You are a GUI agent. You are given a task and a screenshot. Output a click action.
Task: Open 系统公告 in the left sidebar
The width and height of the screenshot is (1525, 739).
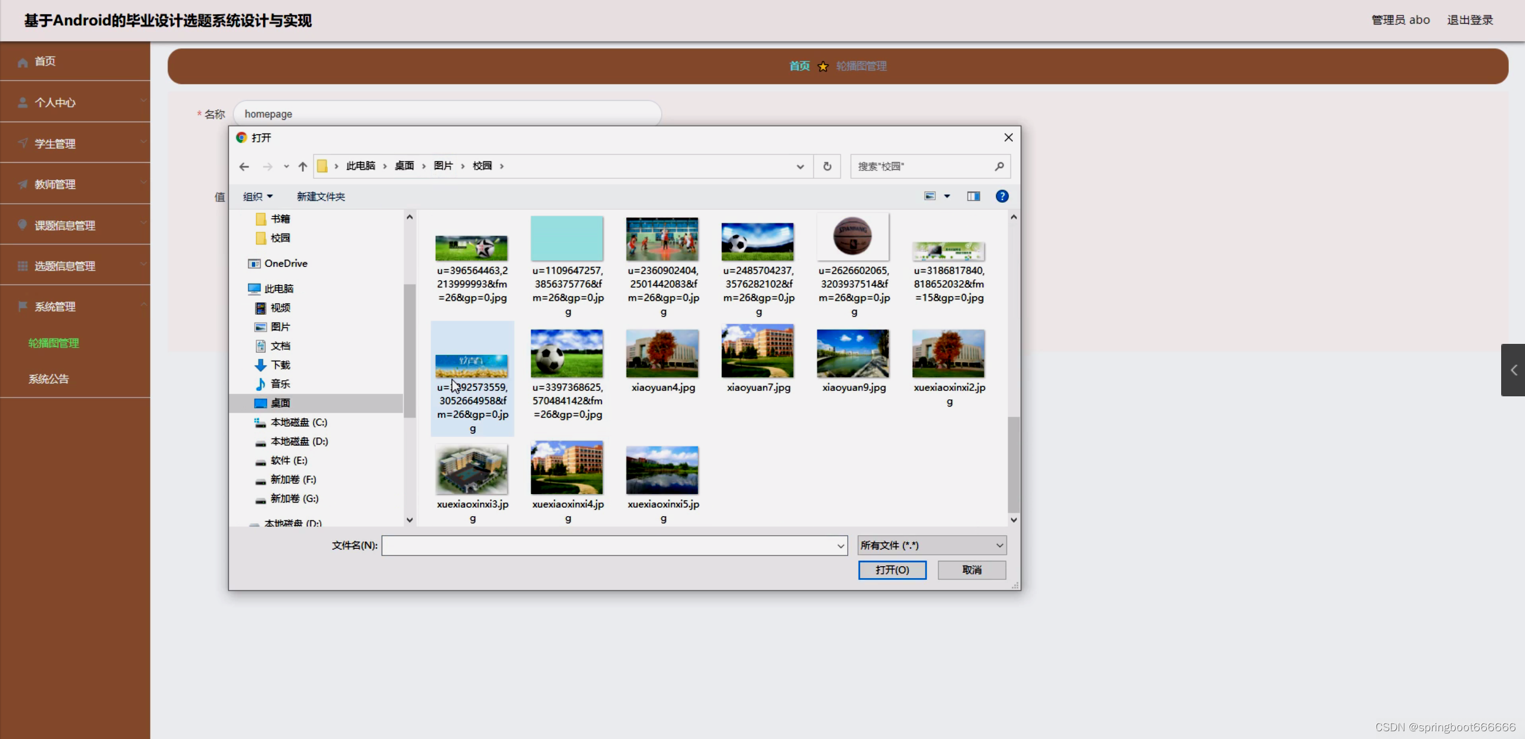click(49, 379)
